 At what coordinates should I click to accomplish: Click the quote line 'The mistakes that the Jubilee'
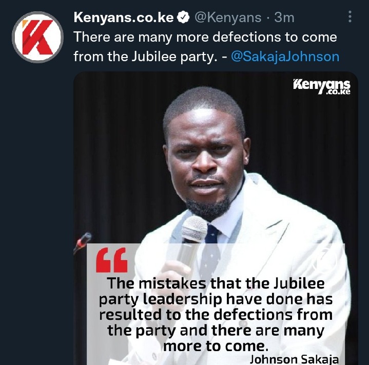click(216, 283)
